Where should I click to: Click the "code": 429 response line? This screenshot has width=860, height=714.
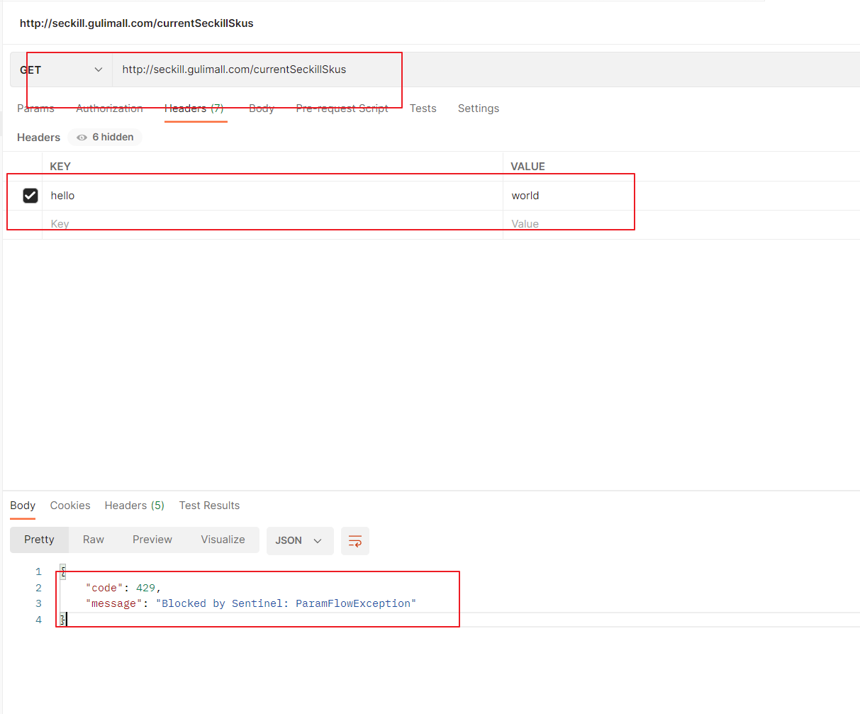(123, 588)
